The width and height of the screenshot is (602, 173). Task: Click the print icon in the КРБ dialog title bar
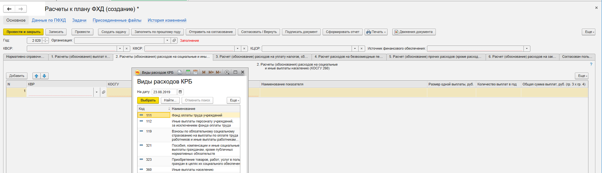point(180,72)
